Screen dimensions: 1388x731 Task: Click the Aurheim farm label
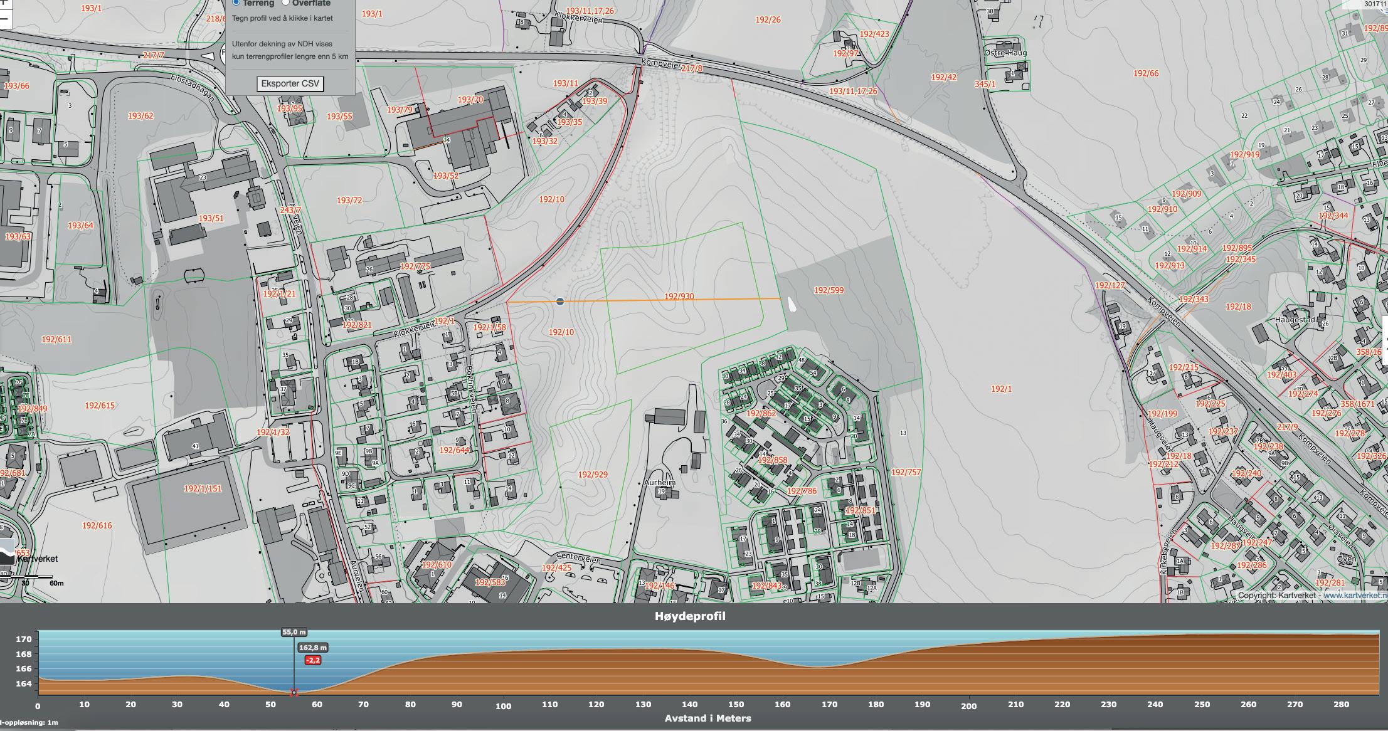tap(660, 483)
